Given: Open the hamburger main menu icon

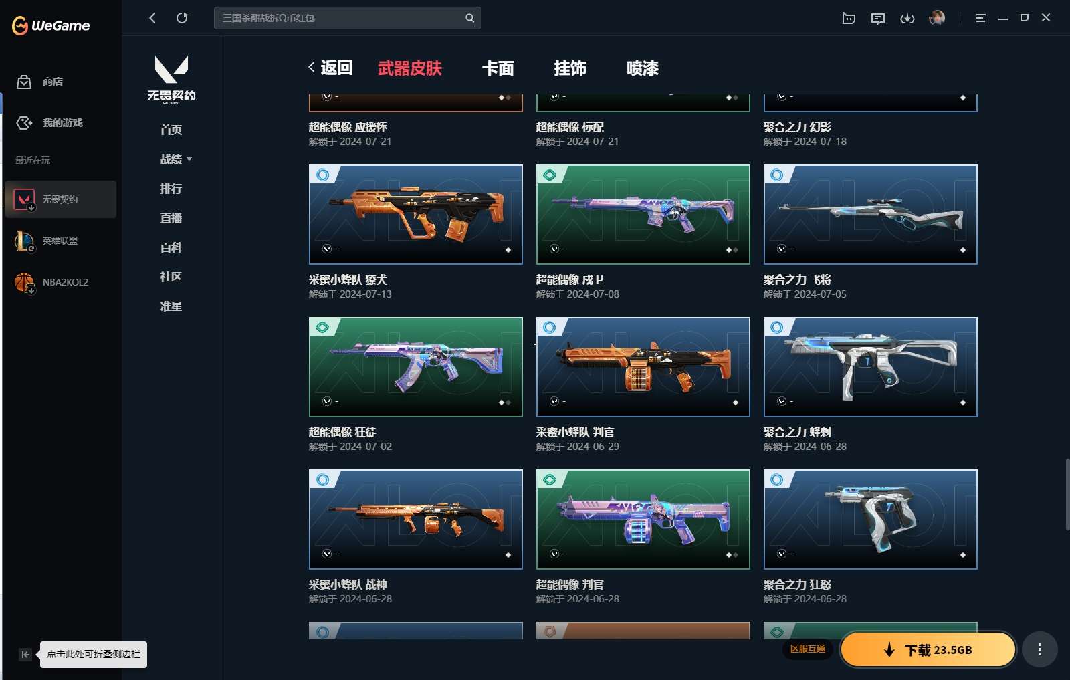Looking at the screenshot, I should pyautogui.click(x=980, y=18).
